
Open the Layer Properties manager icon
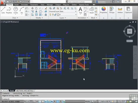click(x=50, y=8)
